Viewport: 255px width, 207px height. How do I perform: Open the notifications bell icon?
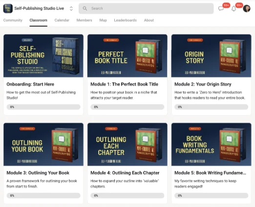tap(234, 8)
